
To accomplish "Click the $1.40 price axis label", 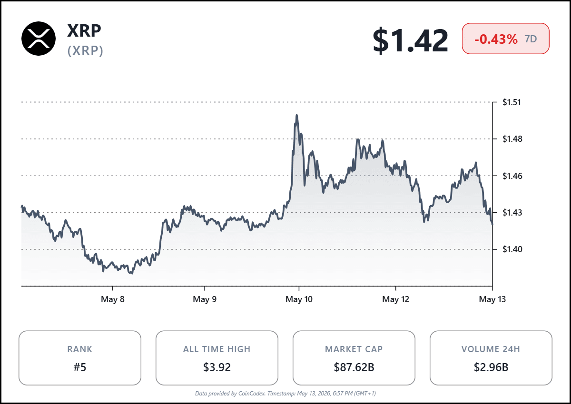I will coord(512,249).
